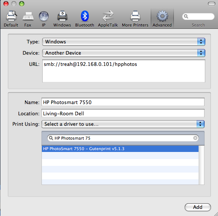Focus the Name field with HP Photosmart 7550

(123, 102)
